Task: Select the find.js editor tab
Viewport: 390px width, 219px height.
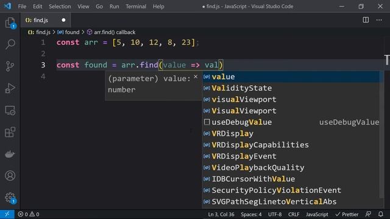Action: (46, 20)
